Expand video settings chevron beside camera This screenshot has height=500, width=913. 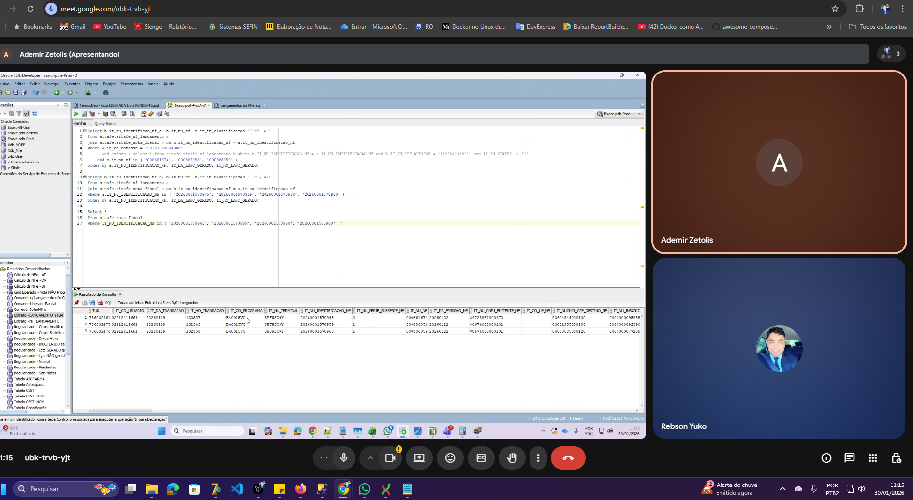coord(370,458)
